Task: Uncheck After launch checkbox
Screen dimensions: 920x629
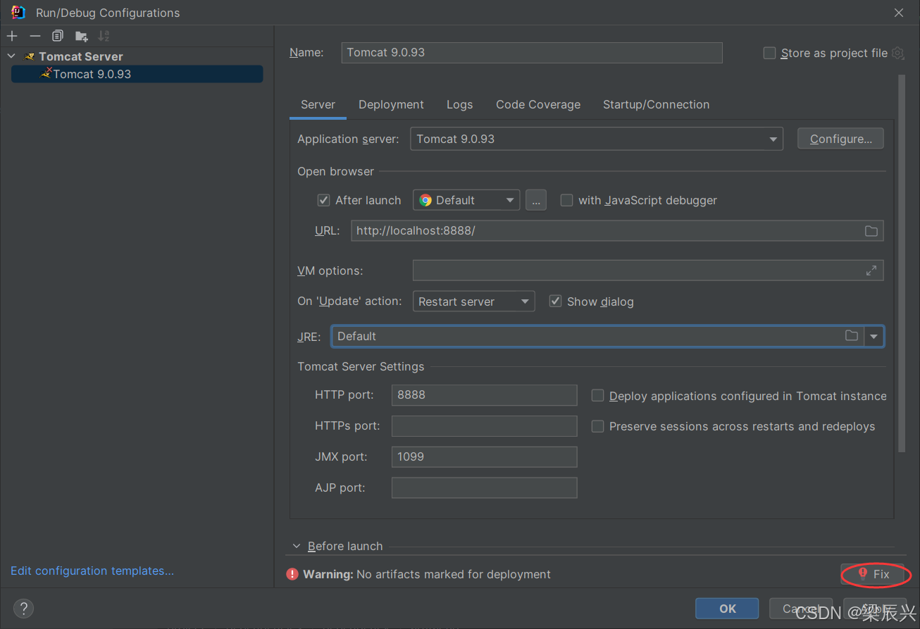Action: [x=324, y=200]
